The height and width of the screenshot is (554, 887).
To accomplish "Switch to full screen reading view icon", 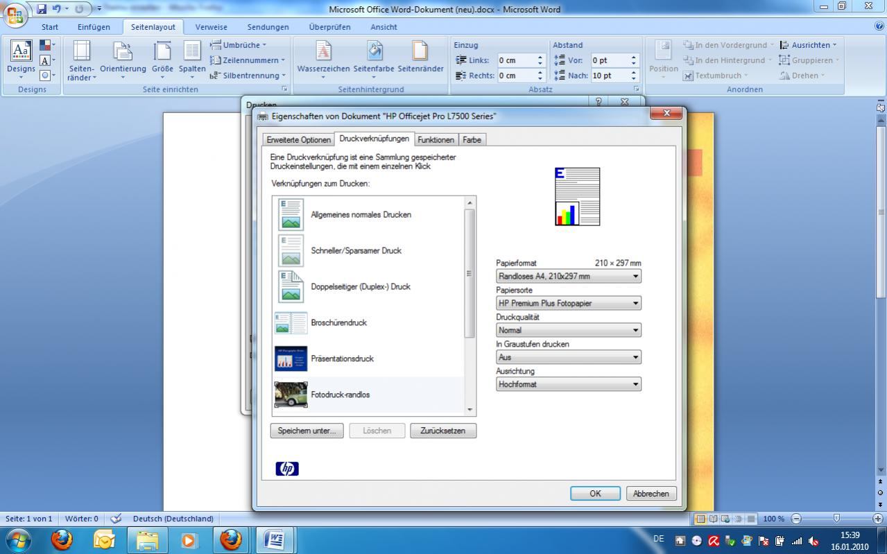I will [x=713, y=519].
